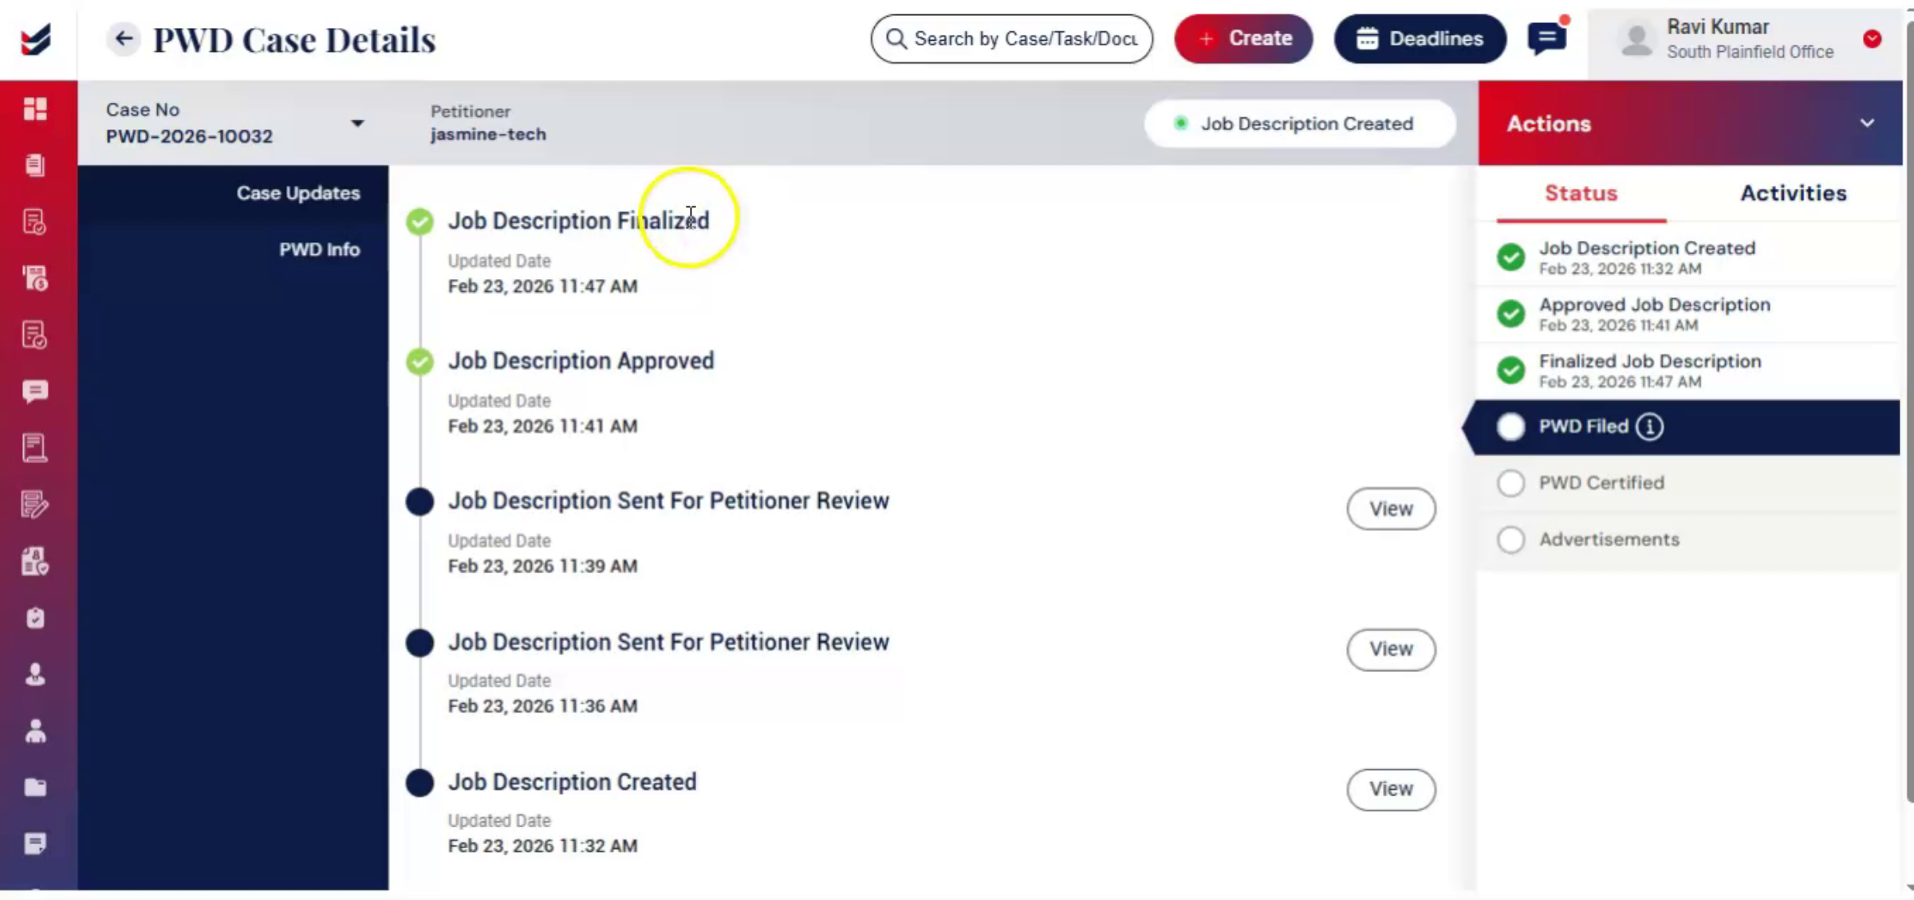The height and width of the screenshot is (900, 1914).
Task: Open the ID document shield icon in sidebar
Action: click(35, 561)
